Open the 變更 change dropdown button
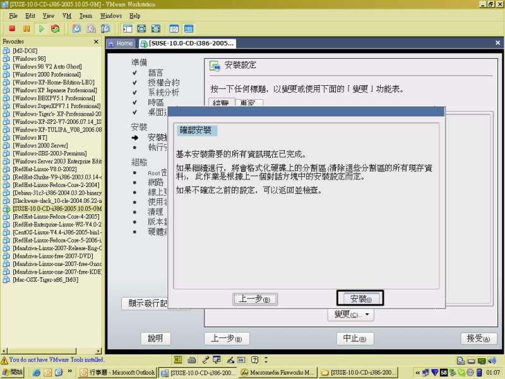This screenshot has width=505, height=379. tap(351, 314)
